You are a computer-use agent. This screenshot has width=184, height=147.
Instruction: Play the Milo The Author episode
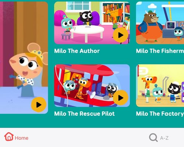(x=121, y=35)
